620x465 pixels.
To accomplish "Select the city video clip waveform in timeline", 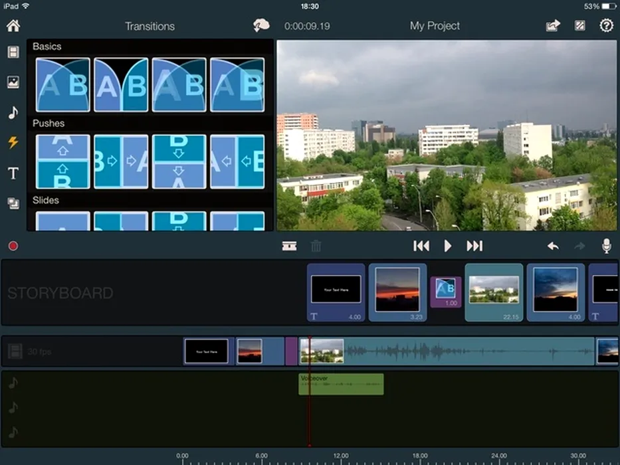I will [x=447, y=351].
